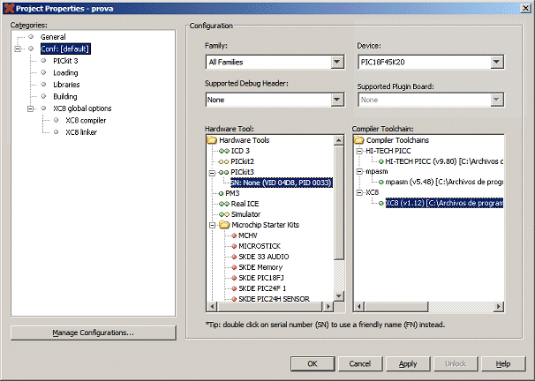Select the Simulator hardware tool
The height and width of the screenshot is (381, 535).
pyautogui.click(x=245, y=214)
